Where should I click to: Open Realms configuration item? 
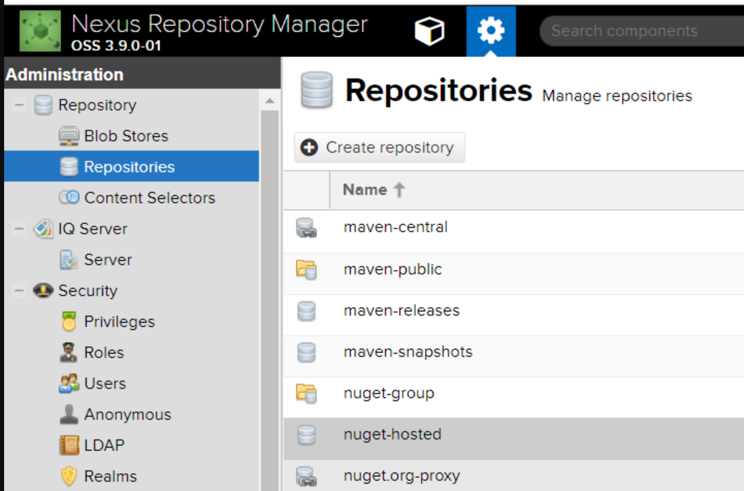[x=111, y=477]
